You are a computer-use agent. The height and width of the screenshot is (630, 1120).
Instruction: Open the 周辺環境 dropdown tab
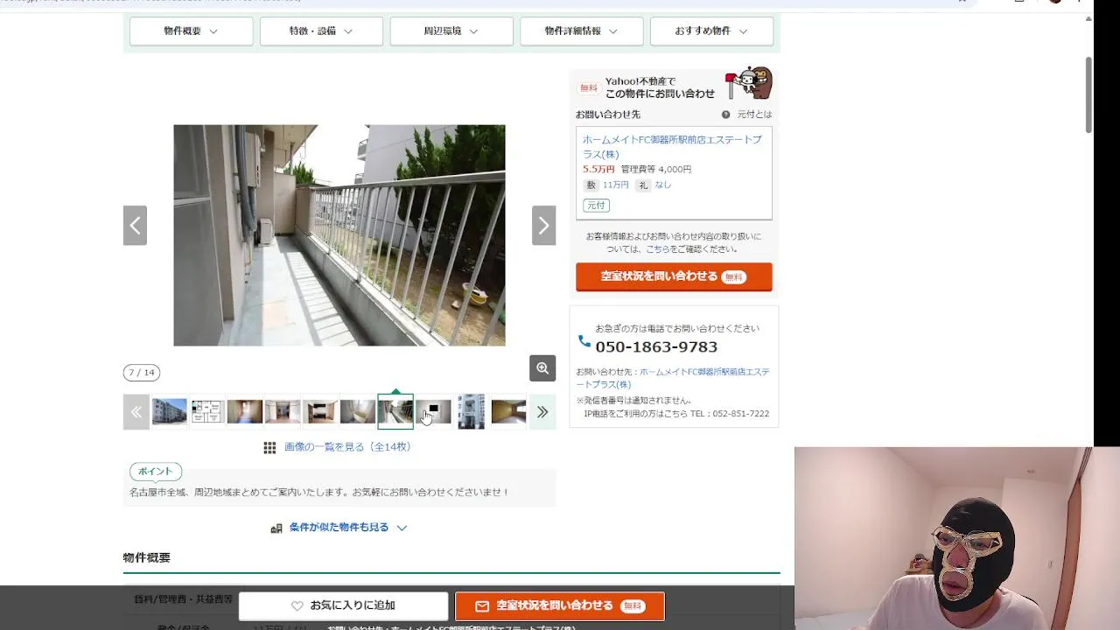(451, 31)
